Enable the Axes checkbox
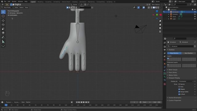Screen dimensions: 197x111 (x=179, y=87)
